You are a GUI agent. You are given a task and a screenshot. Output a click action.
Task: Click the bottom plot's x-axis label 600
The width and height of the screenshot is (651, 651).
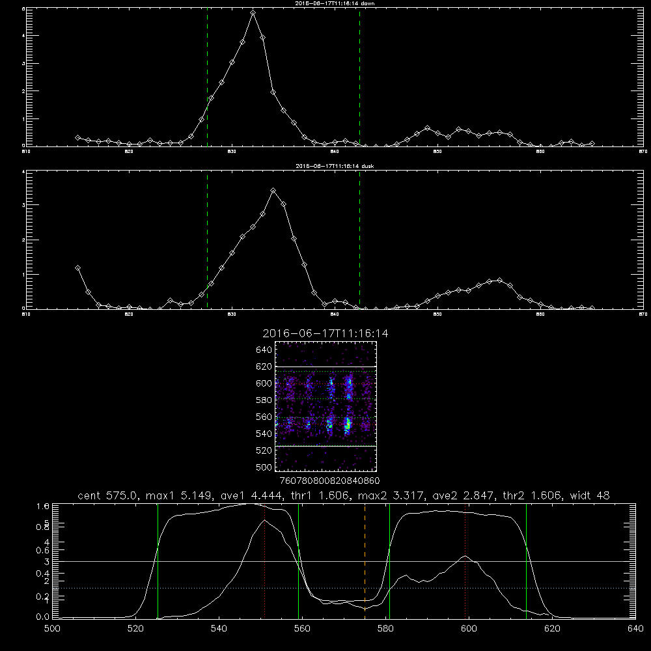[469, 629]
